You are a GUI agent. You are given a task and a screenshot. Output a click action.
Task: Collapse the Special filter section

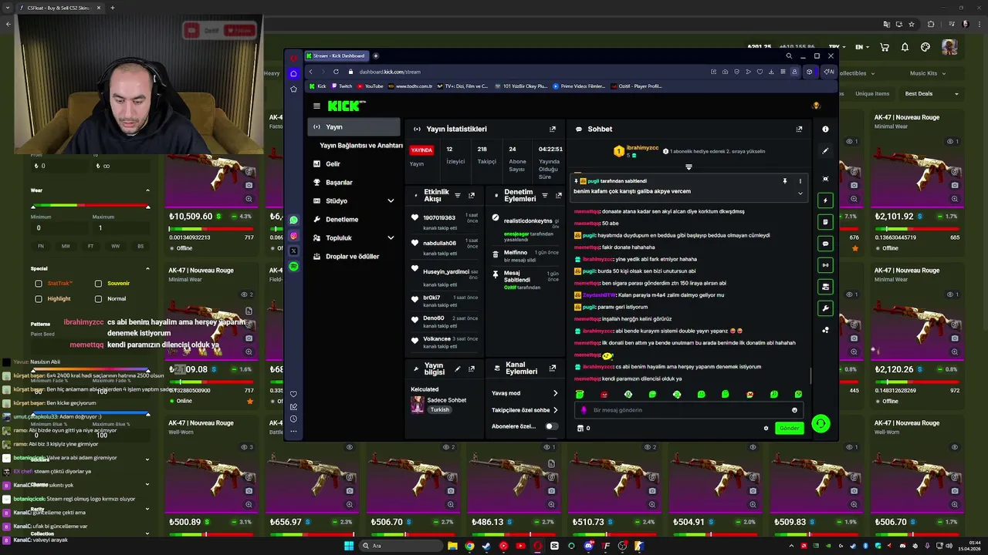point(147,269)
